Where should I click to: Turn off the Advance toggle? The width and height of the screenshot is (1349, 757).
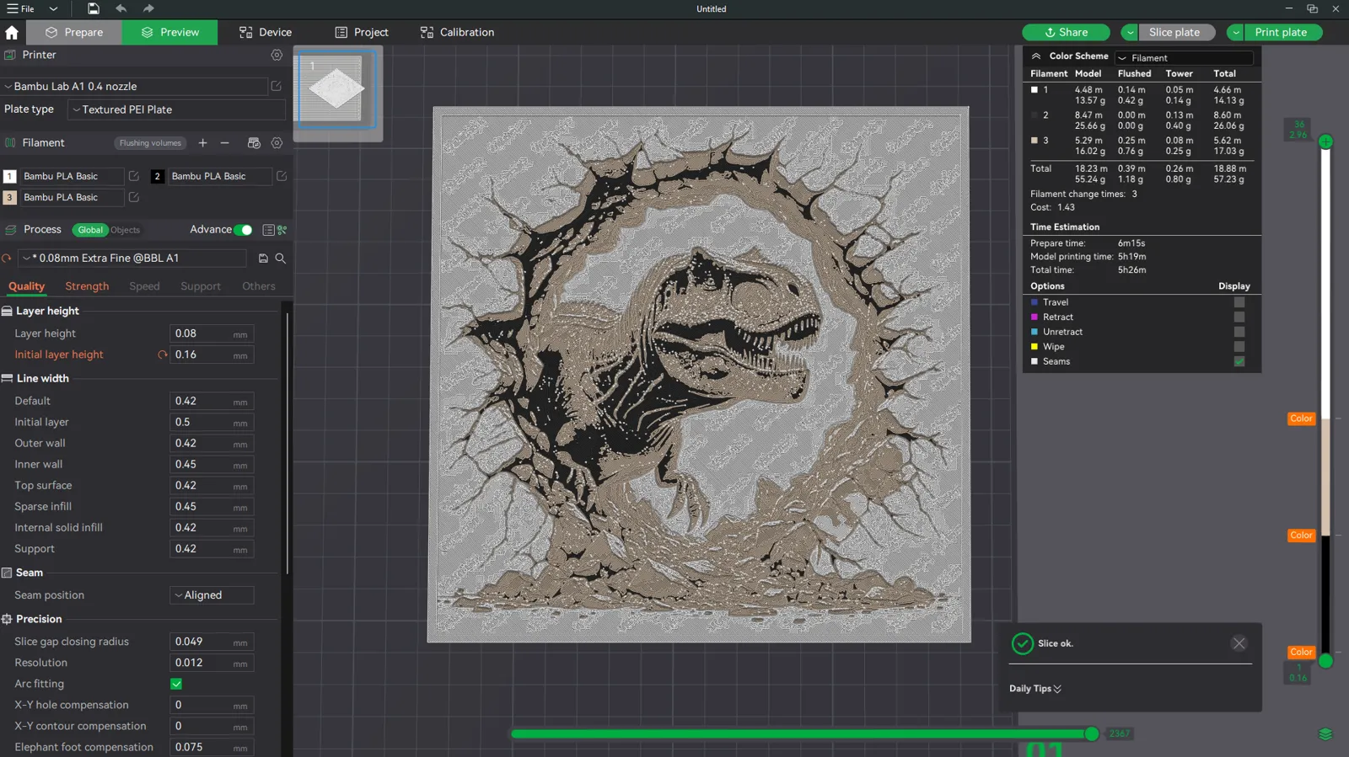[243, 230]
